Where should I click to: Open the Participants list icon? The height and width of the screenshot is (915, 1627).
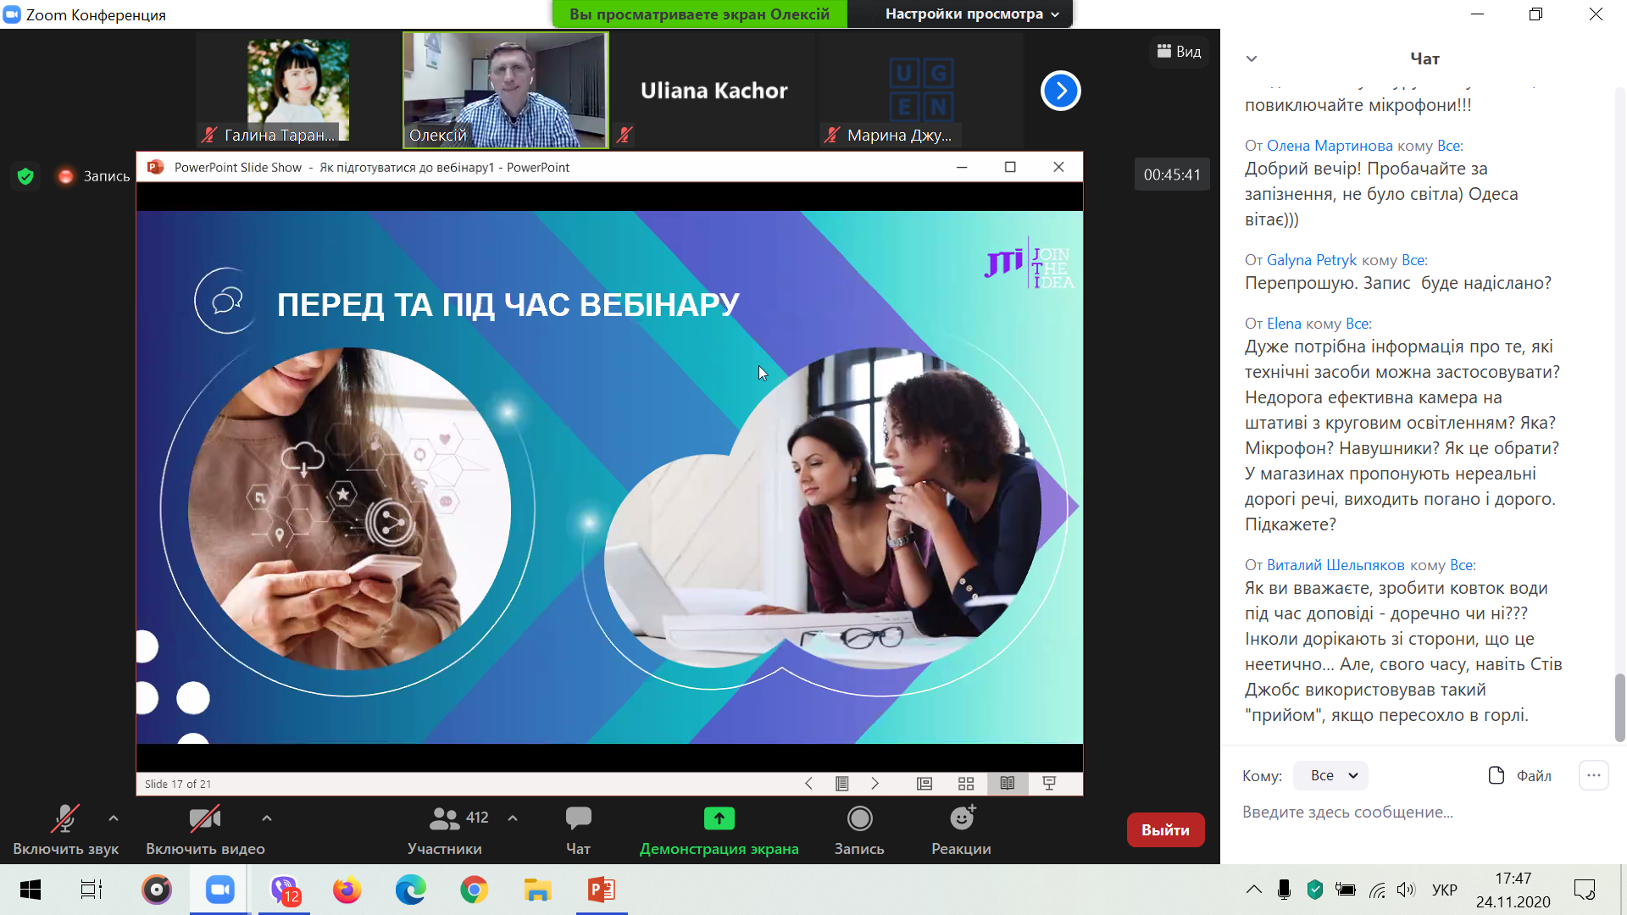pos(444,818)
